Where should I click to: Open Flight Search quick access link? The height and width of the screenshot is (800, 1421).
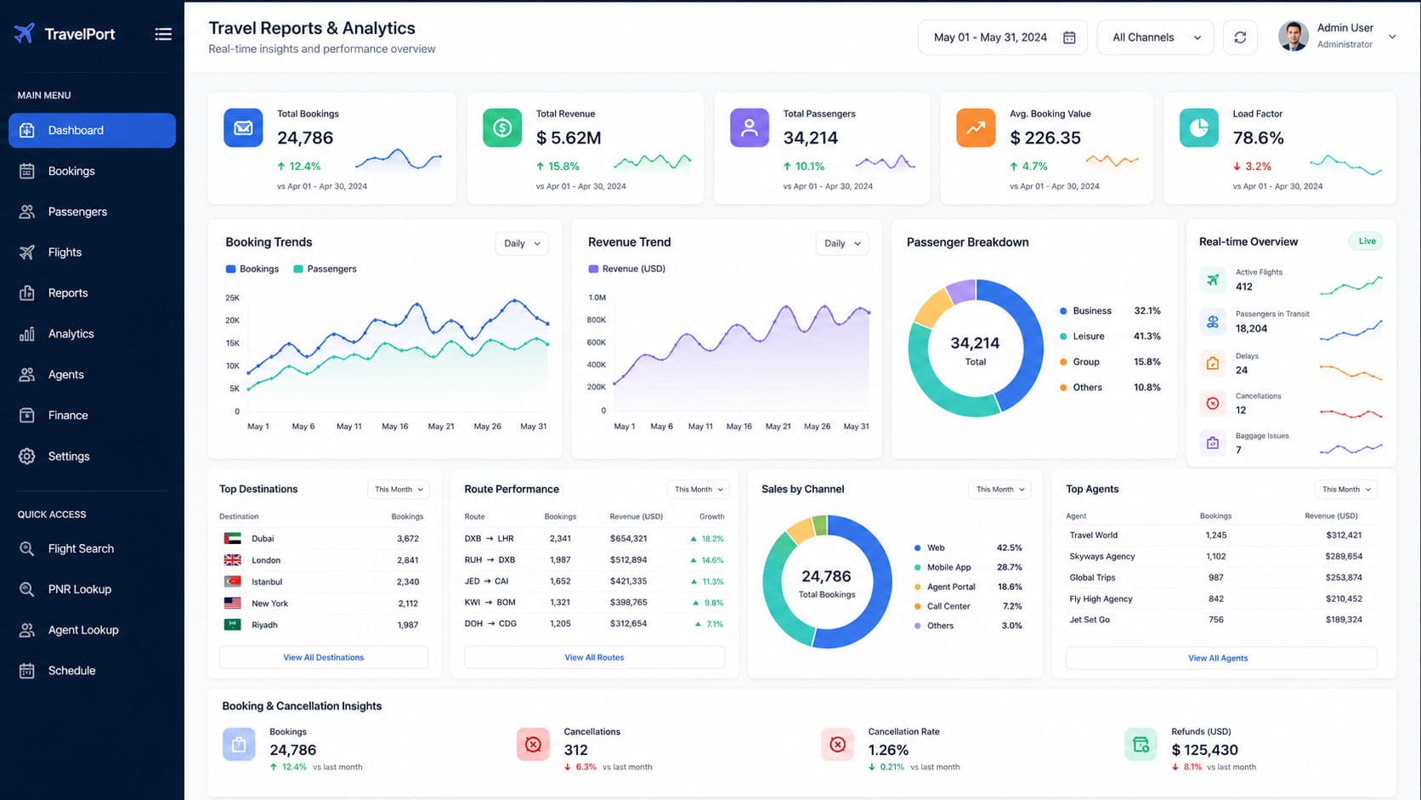92,548
